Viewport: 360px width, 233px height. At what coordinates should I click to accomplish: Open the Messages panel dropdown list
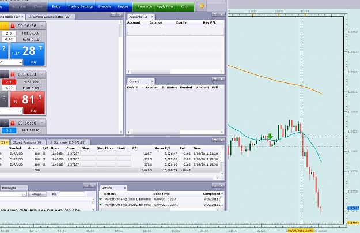tap(24, 194)
